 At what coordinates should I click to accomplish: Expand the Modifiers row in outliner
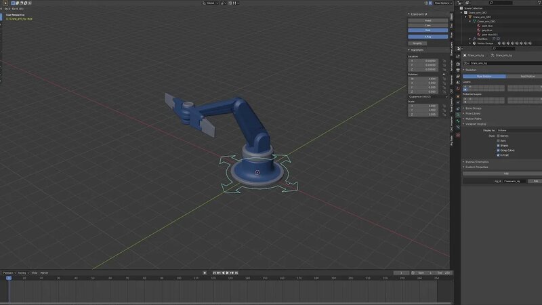[470, 39]
